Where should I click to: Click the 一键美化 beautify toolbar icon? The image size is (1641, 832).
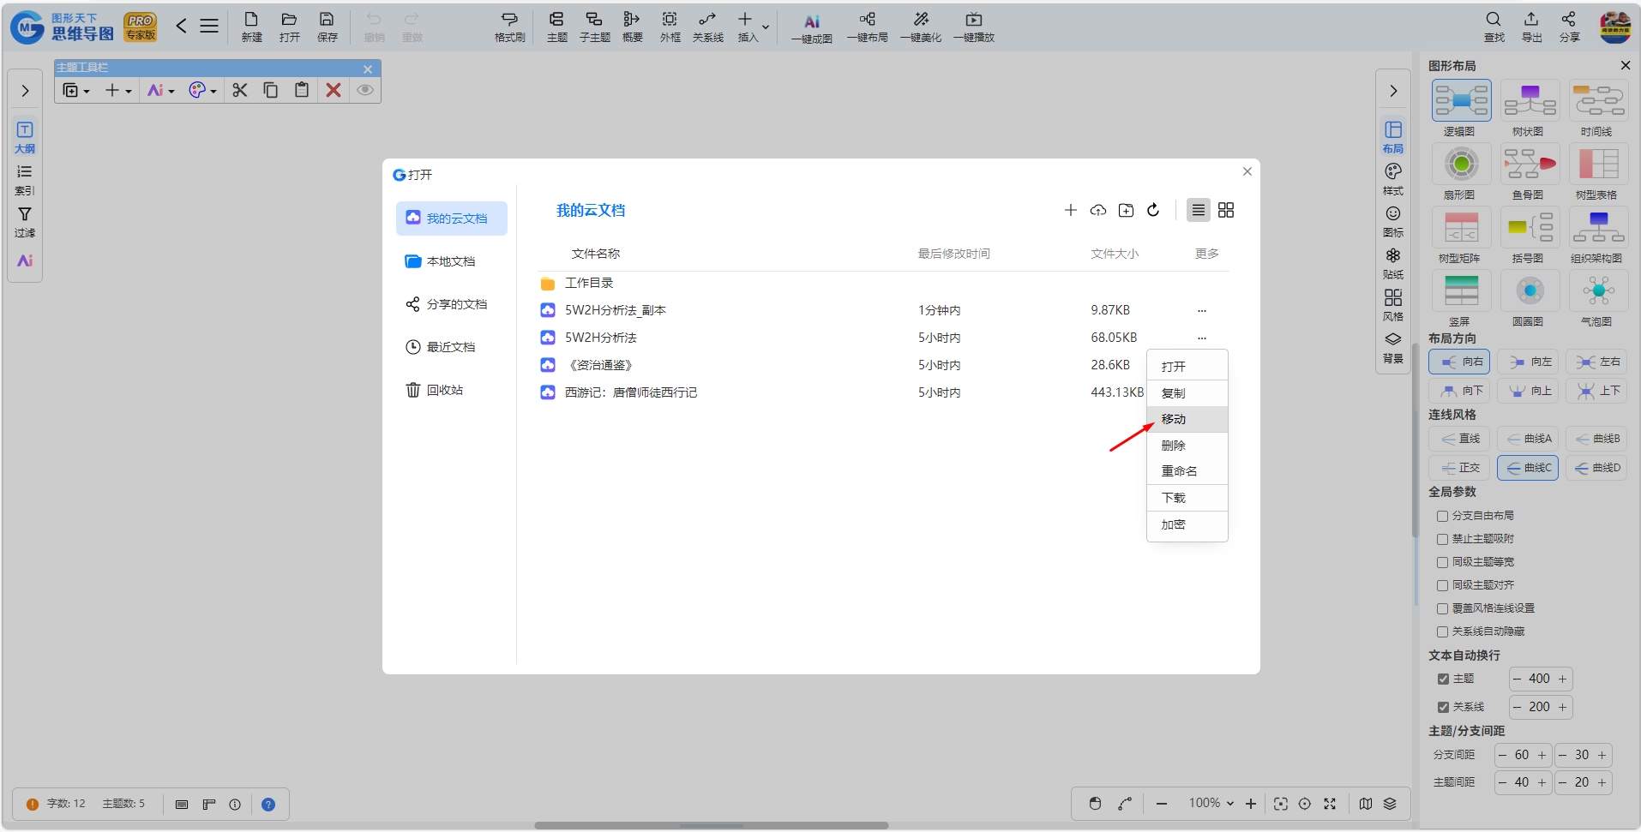coord(921,27)
